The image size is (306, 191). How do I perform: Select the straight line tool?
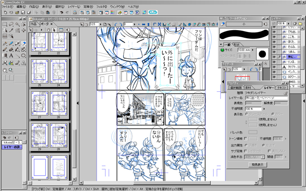tap(17, 56)
